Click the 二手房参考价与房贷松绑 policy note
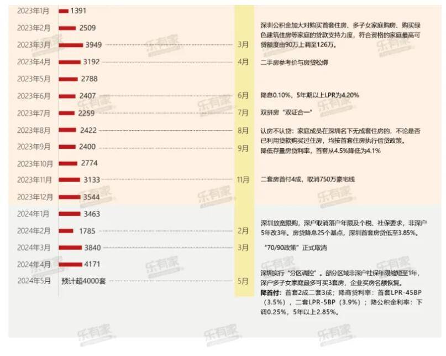This screenshot has height=356, width=446. 294,63
